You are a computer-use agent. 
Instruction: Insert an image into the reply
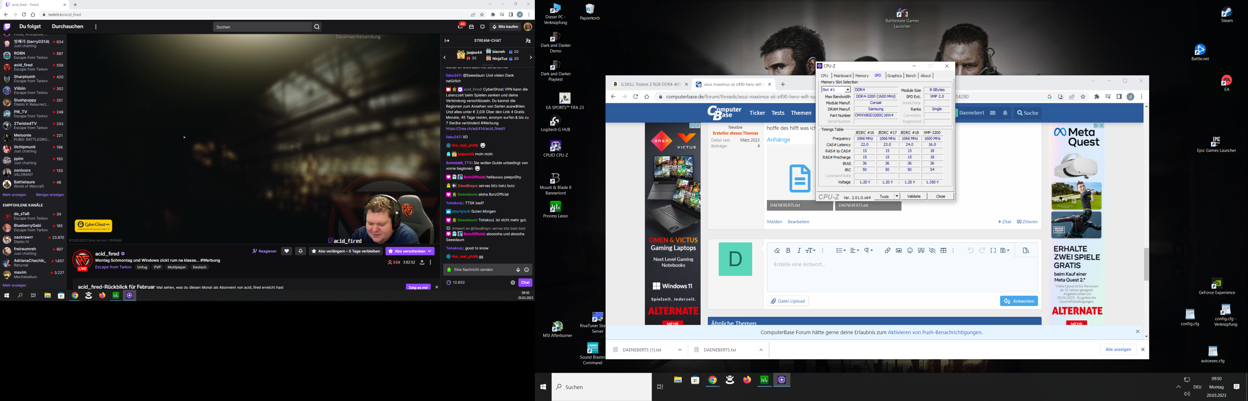[899, 251]
